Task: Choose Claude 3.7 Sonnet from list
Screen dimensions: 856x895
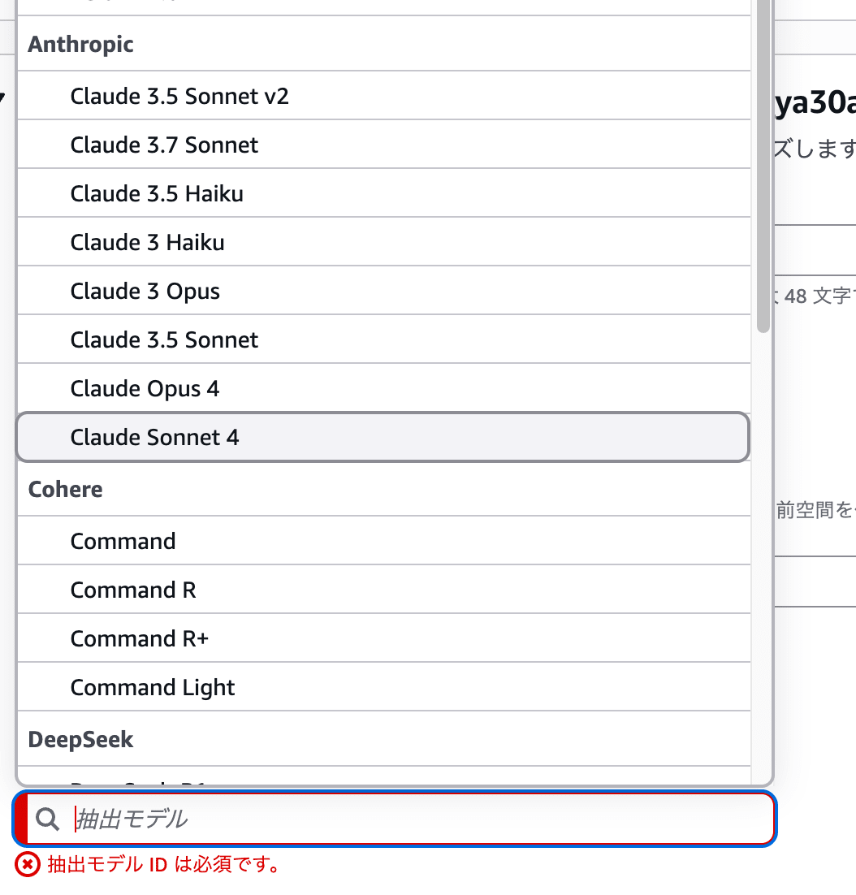Action: [164, 145]
